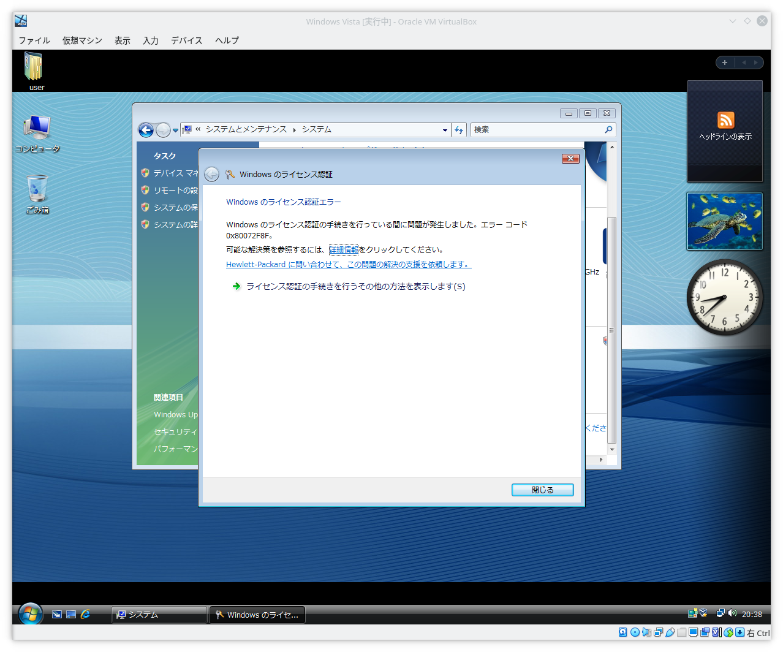Expand the arrow after システムとメンテナンス
This screenshot has height=652, width=783.
click(x=295, y=130)
